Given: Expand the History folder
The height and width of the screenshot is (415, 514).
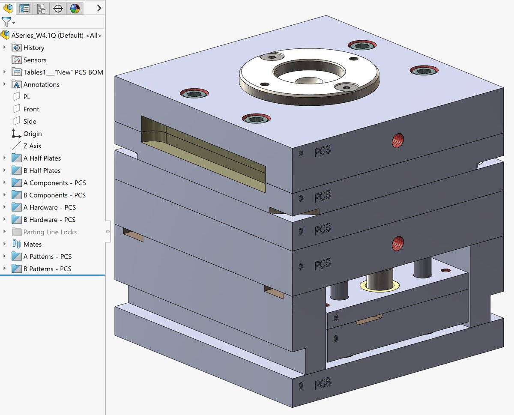Looking at the screenshot, I should click(4, 48).
